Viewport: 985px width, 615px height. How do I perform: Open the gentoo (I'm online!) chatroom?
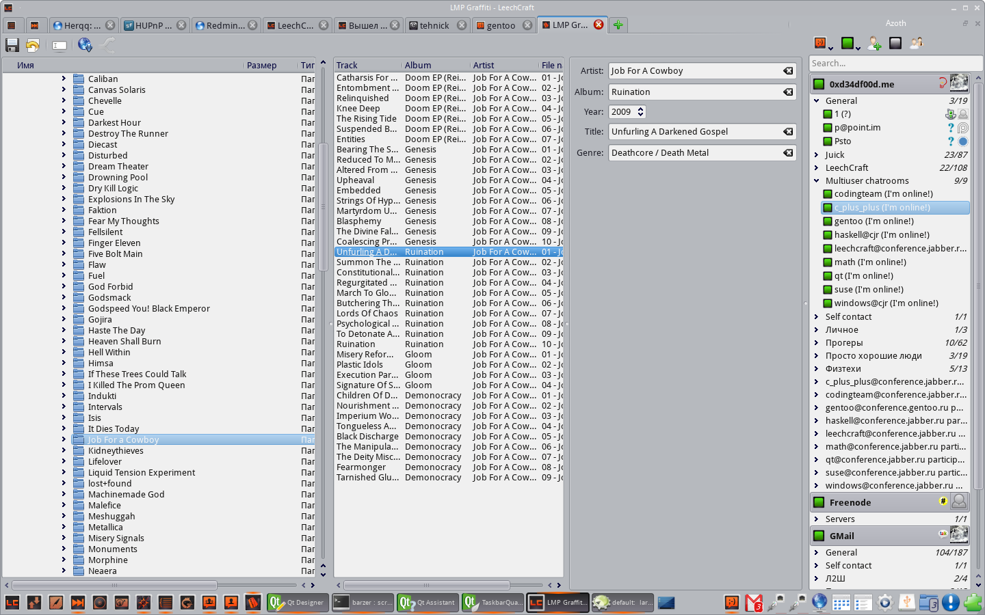pos(874,221)
